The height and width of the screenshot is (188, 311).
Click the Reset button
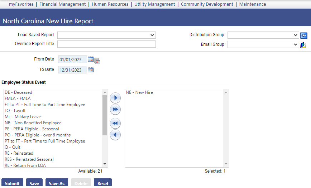103,183
